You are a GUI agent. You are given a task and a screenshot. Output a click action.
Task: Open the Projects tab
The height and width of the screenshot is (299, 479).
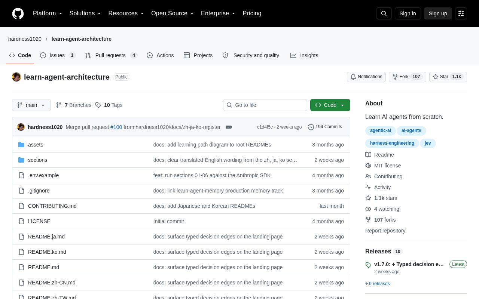click(198, 55)
